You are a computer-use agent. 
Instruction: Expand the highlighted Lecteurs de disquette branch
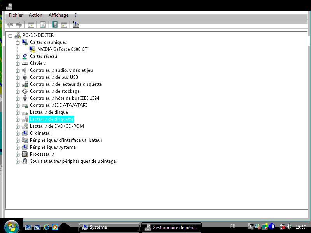tap(17, 120)
